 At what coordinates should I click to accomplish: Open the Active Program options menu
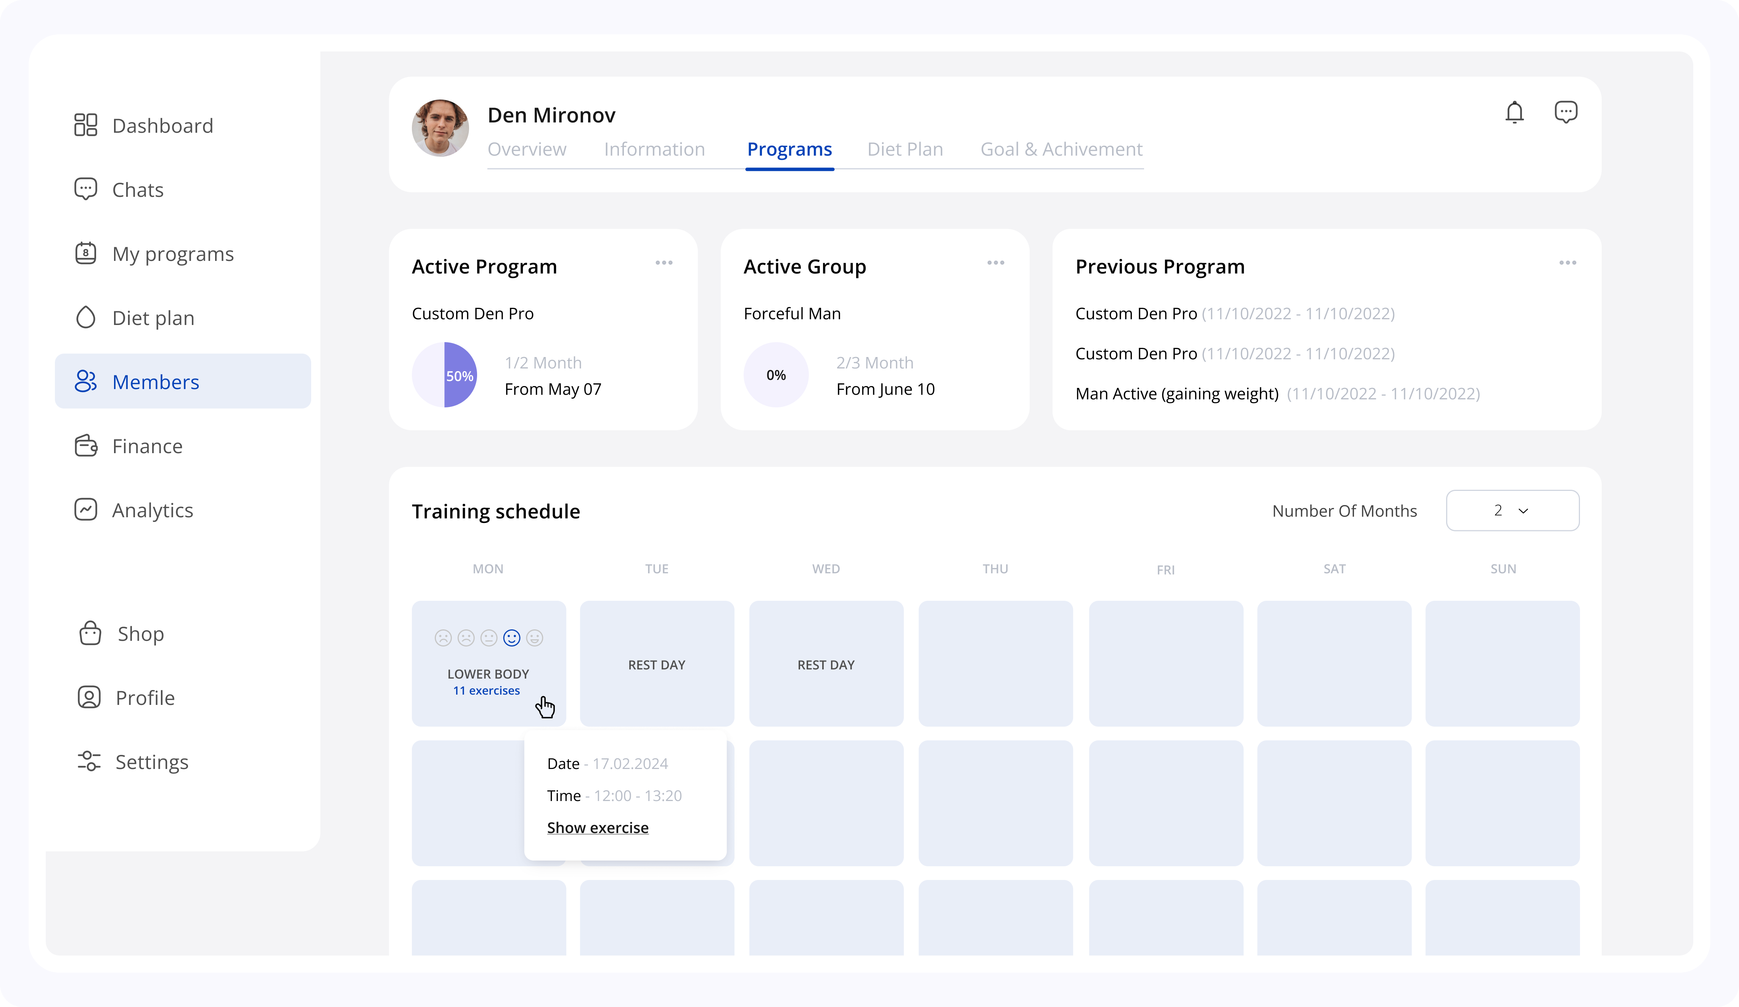pos(664,263)
